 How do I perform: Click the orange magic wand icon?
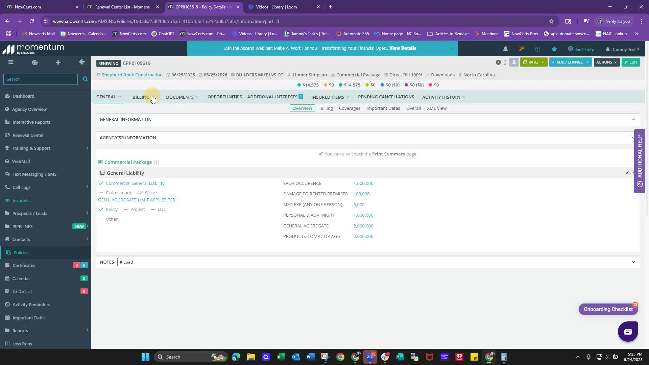point(522,49)
